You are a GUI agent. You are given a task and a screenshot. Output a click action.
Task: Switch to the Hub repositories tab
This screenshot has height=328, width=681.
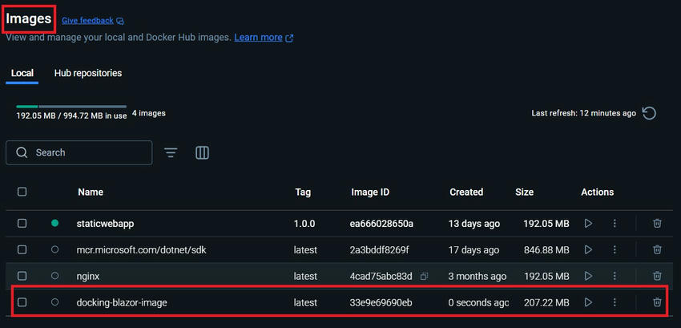pos(88,73)
